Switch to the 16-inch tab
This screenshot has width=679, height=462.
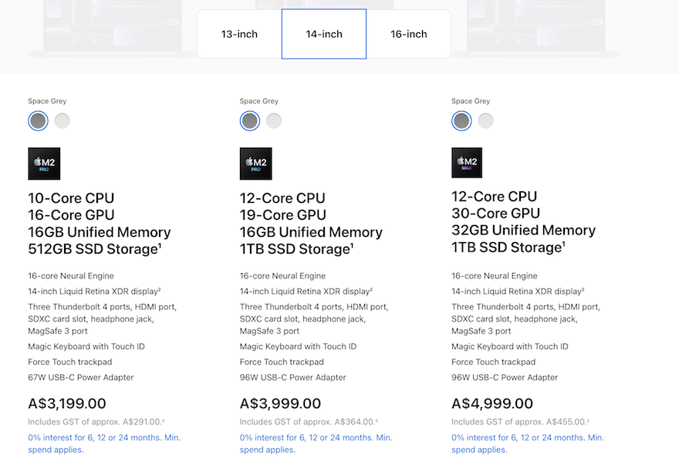click(x=408, y=34)
